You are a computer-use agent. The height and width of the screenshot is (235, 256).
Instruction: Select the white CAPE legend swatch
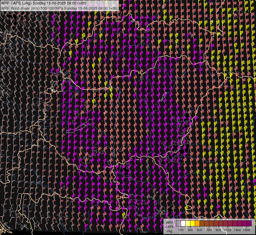pos(183,224)
